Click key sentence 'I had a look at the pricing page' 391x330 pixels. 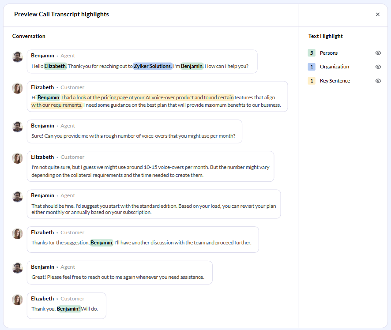tap(148, 97)
